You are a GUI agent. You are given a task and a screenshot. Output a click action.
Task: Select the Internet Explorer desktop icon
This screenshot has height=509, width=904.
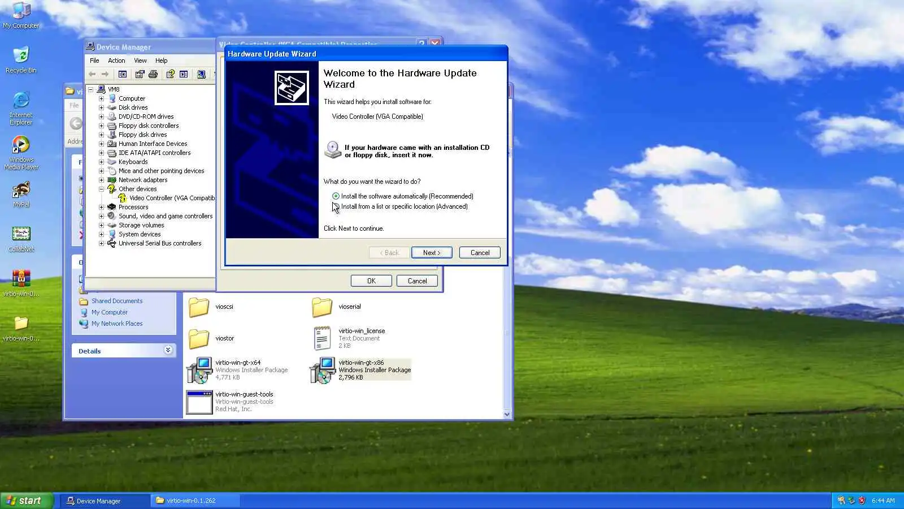21,108
